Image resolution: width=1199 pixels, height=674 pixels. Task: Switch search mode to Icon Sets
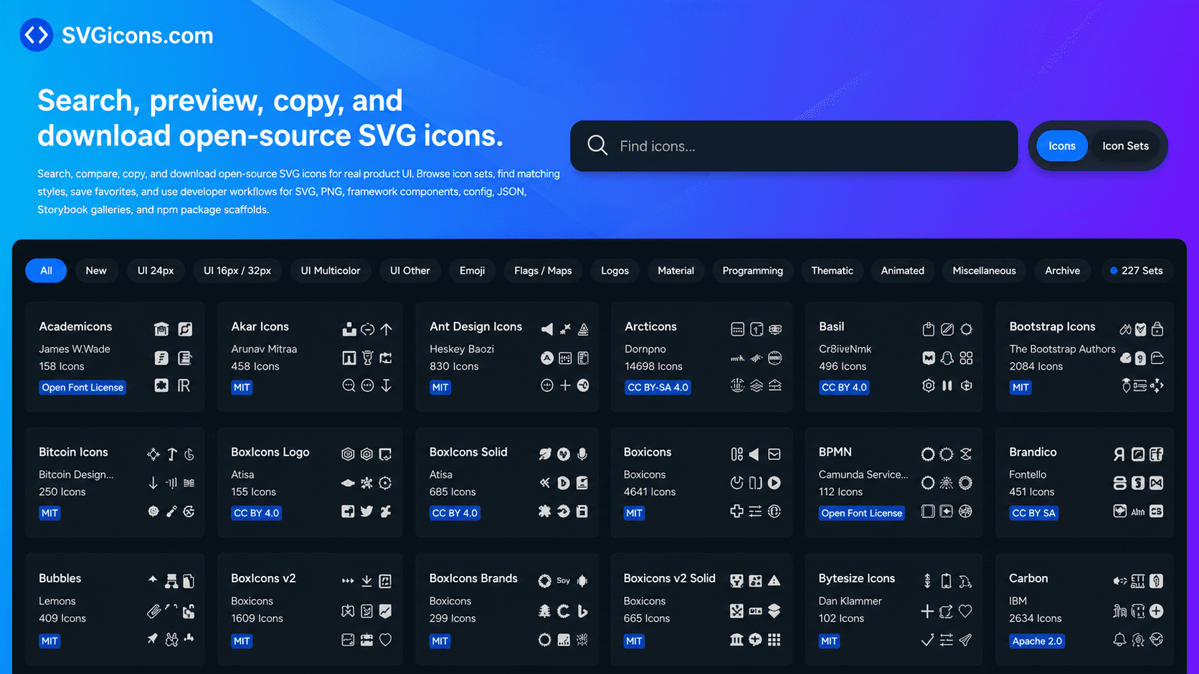(x=1125, y=146)
